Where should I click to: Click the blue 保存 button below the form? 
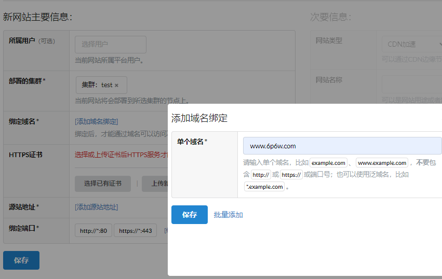point(21,260)
